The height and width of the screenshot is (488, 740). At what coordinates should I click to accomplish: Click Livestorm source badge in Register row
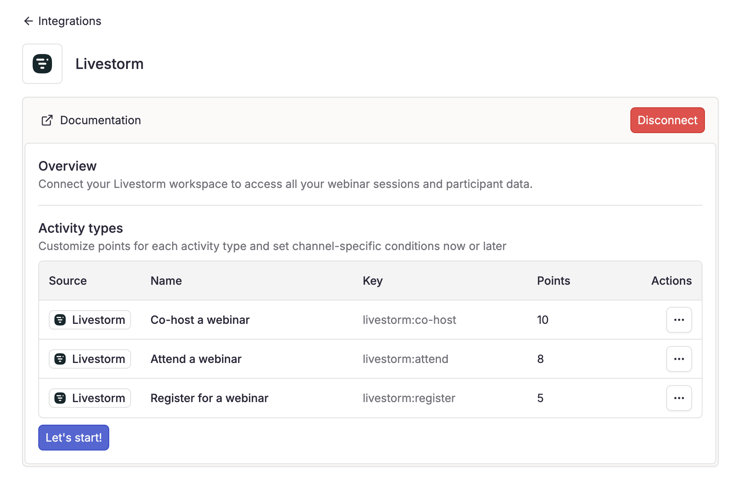(90, 398)
